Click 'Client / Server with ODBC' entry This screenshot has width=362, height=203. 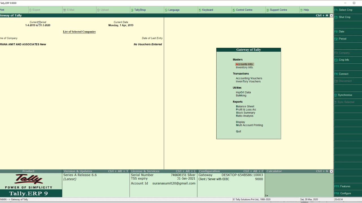214,179
